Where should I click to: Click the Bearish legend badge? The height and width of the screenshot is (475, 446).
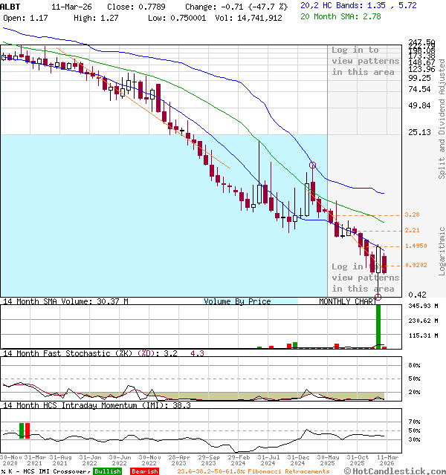pos(143,471)
